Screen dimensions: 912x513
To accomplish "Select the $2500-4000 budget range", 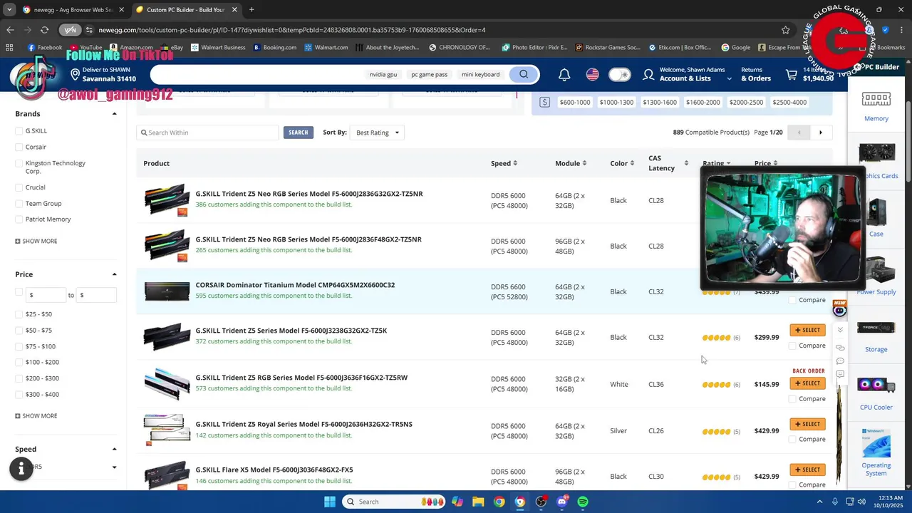I will (x=788, y=102).
